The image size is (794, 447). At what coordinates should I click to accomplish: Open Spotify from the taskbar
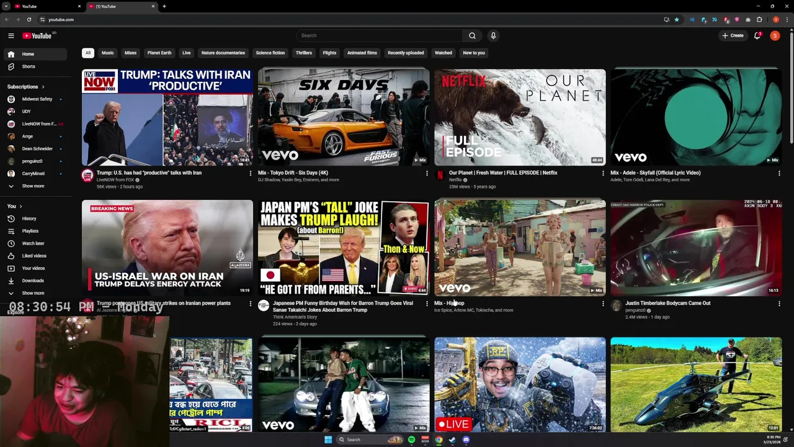[411, 440]
